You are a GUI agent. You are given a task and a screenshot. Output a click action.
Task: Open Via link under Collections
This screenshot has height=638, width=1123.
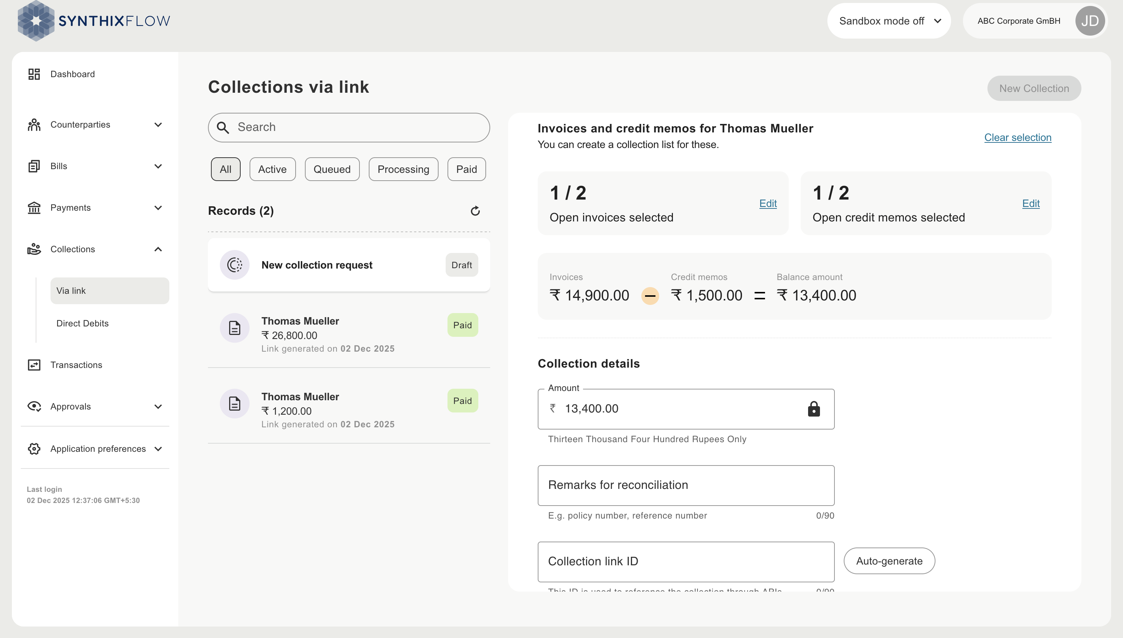[110, 290]
